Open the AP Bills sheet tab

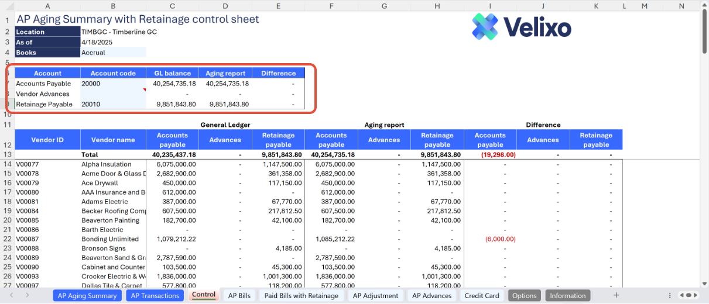[x=239, y=296]
